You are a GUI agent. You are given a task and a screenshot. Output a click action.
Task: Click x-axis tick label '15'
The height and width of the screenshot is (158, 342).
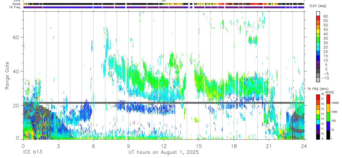(199, 146)
